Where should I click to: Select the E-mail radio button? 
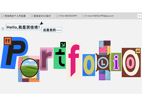click(83, 16)
